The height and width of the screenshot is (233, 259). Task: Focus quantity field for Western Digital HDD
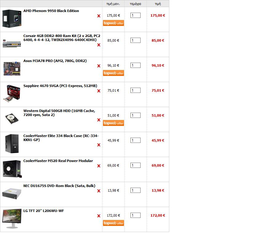(x=135, y=115)
